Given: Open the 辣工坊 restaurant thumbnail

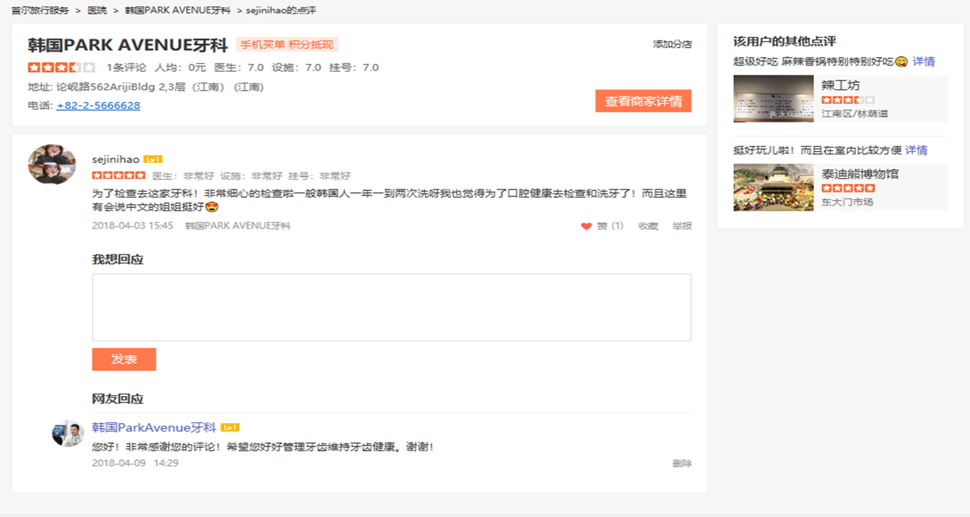Looking at the screenshot, I should point(773,99).
